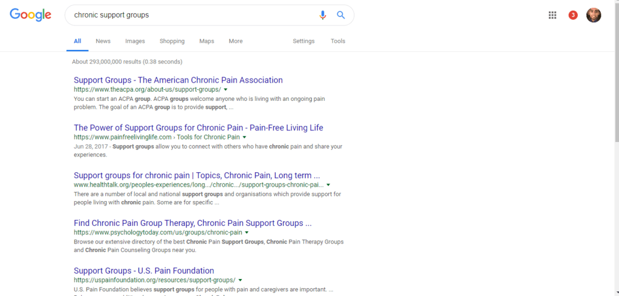This screenshot has width=619, height=296.
Task: Open Power of Support Groups result
Action: [x=198, y=128]
